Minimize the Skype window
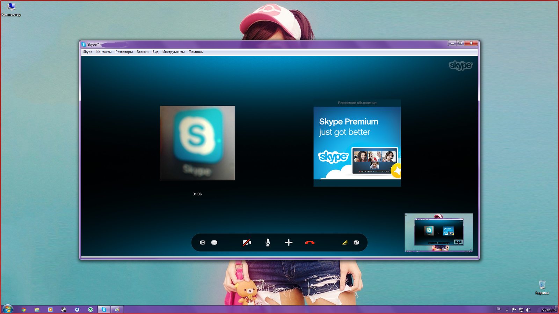 point(452,43)
